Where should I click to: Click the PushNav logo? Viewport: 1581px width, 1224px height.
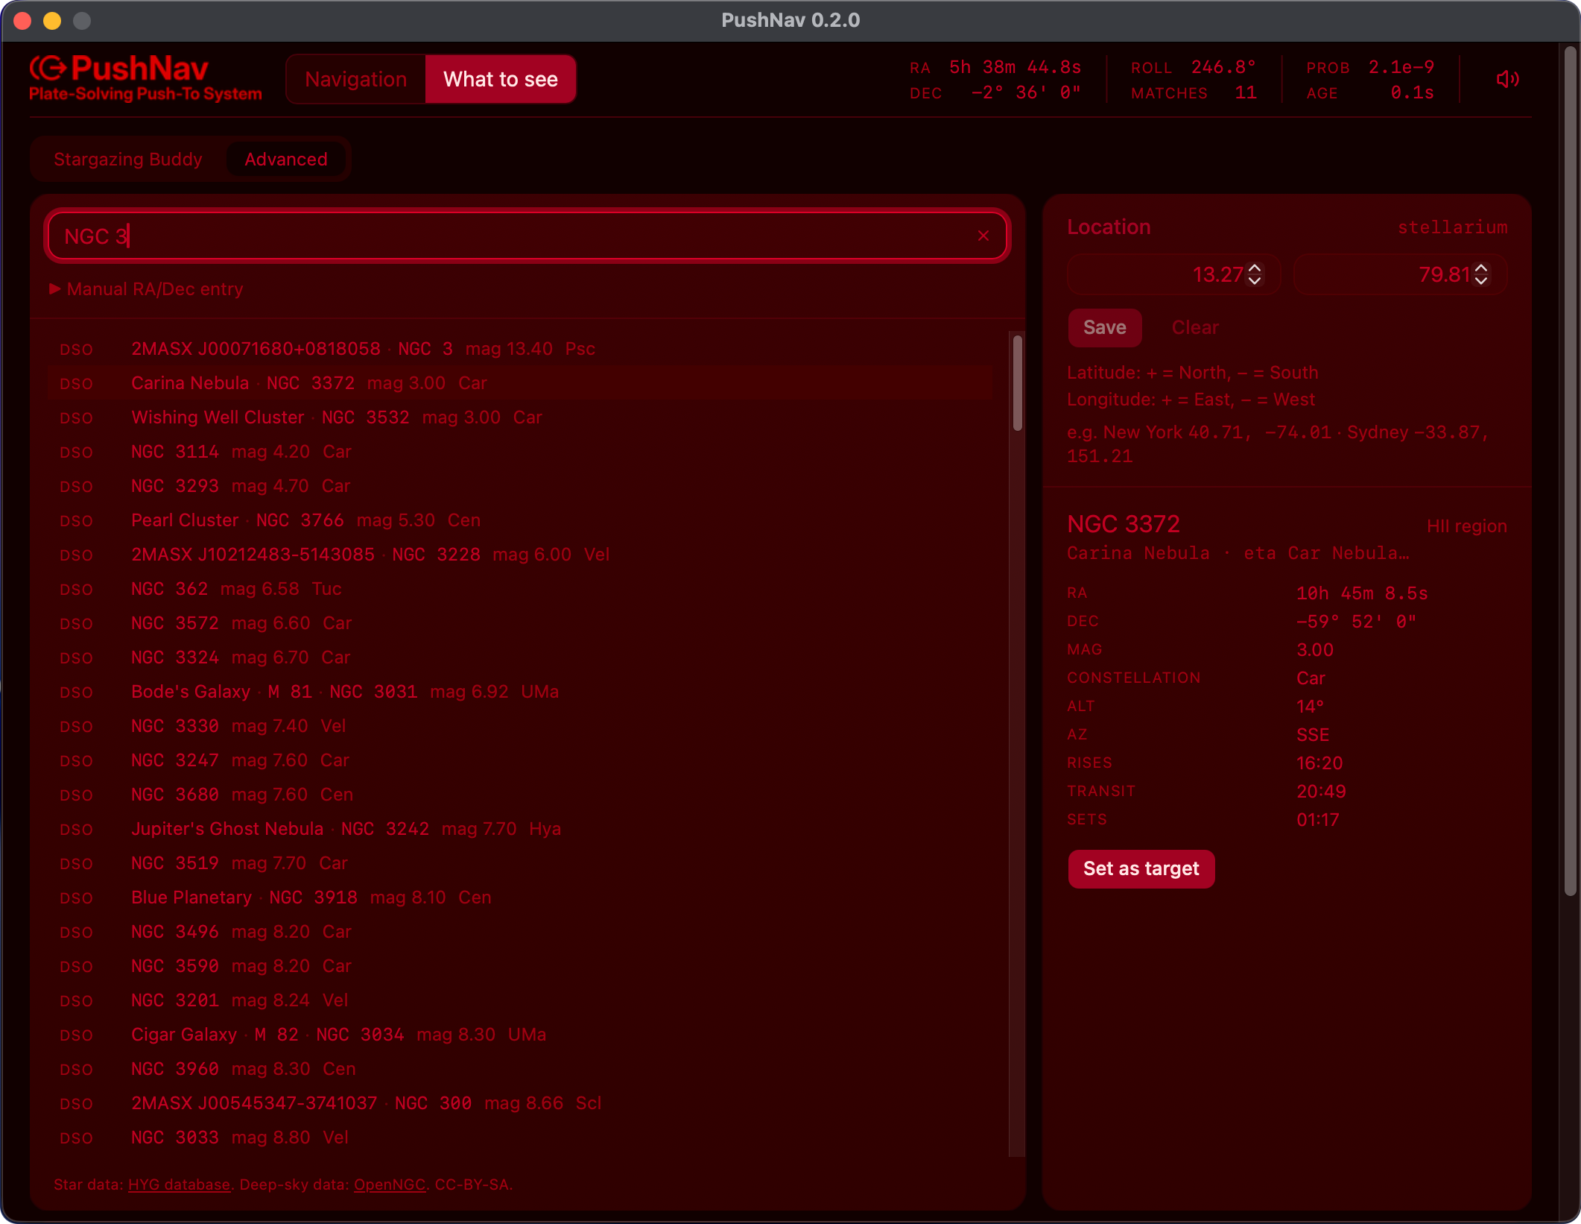click(145, 78)
